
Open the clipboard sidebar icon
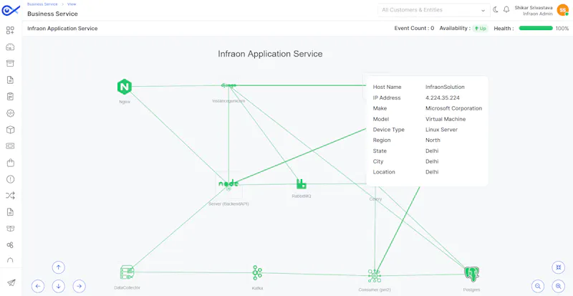[10, 97]
